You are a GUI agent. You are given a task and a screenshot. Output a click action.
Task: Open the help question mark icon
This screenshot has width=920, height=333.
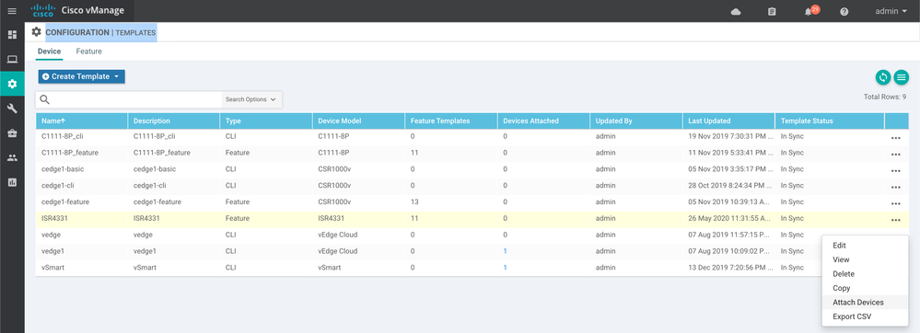pos(844,11)
